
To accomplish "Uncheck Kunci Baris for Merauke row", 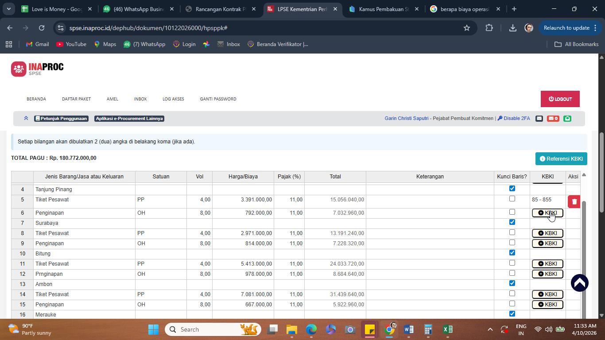I will tap(512, 314).
